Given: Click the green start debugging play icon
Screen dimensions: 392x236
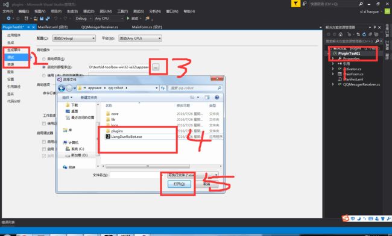Looking at the screenshot, I should pyautogui.click(x=128, y=18).
